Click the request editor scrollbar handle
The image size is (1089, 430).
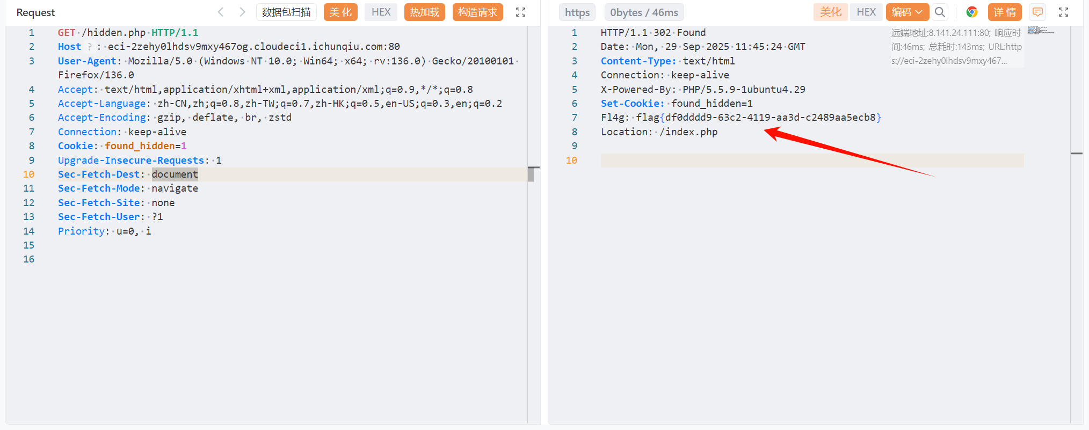[531, 174]
